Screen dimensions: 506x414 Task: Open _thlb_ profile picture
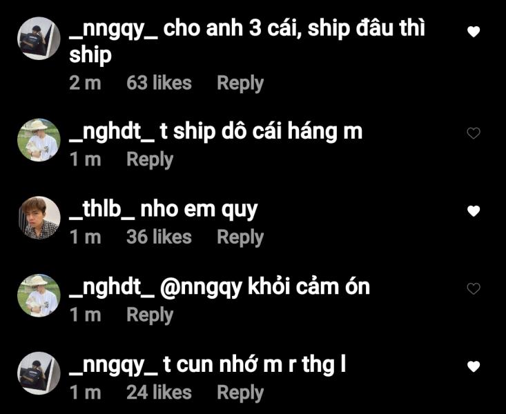(39, 218)
